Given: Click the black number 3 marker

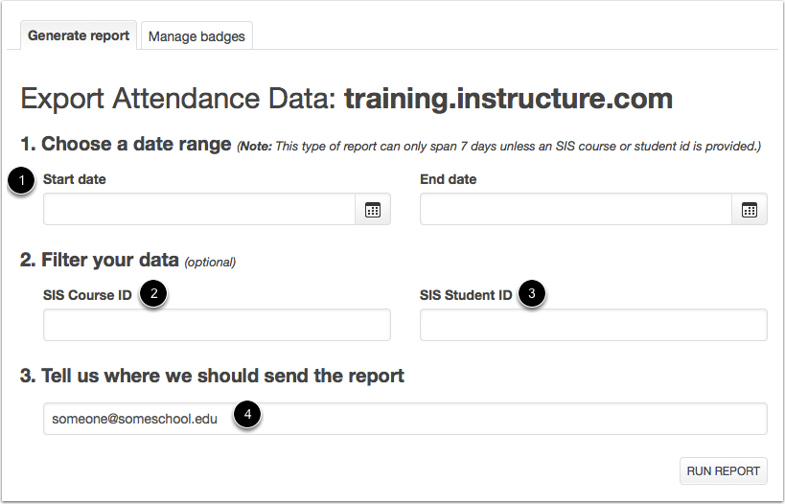Looking at the screenshot, I should (531, 293).
